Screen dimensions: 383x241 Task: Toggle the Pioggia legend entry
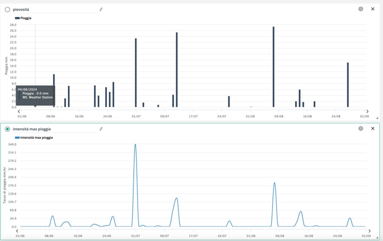(x=23, y=18)
